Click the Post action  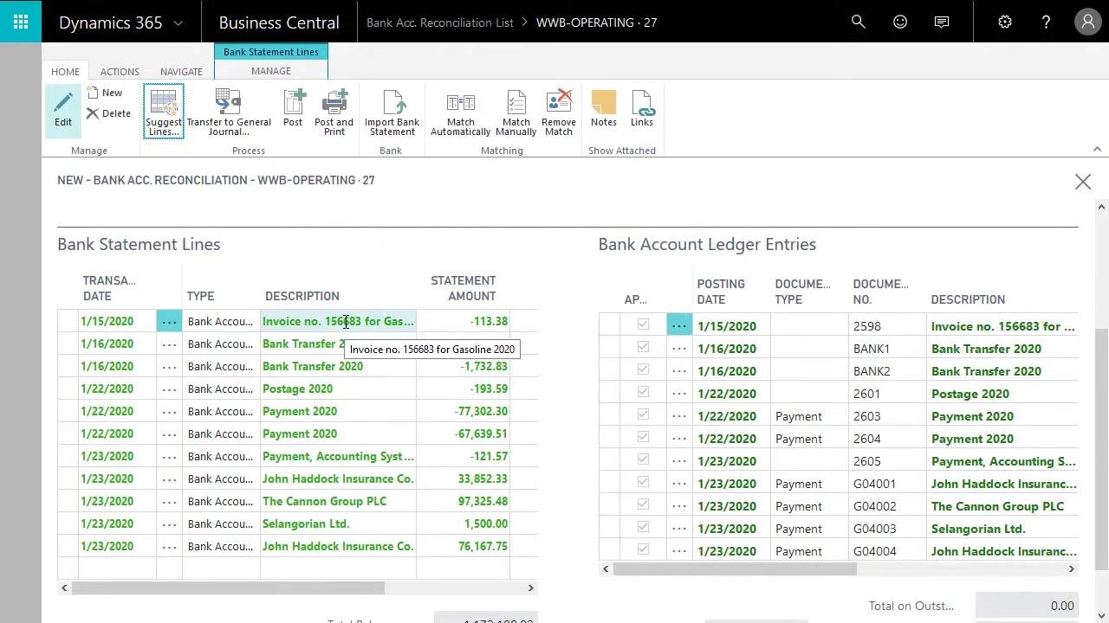pos(293,109)
